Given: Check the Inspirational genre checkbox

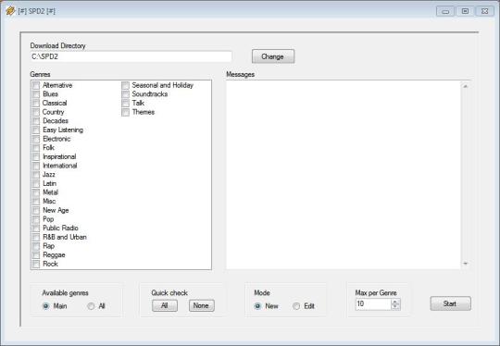Looking at the screenshot, I should click(x=36, y=156).
